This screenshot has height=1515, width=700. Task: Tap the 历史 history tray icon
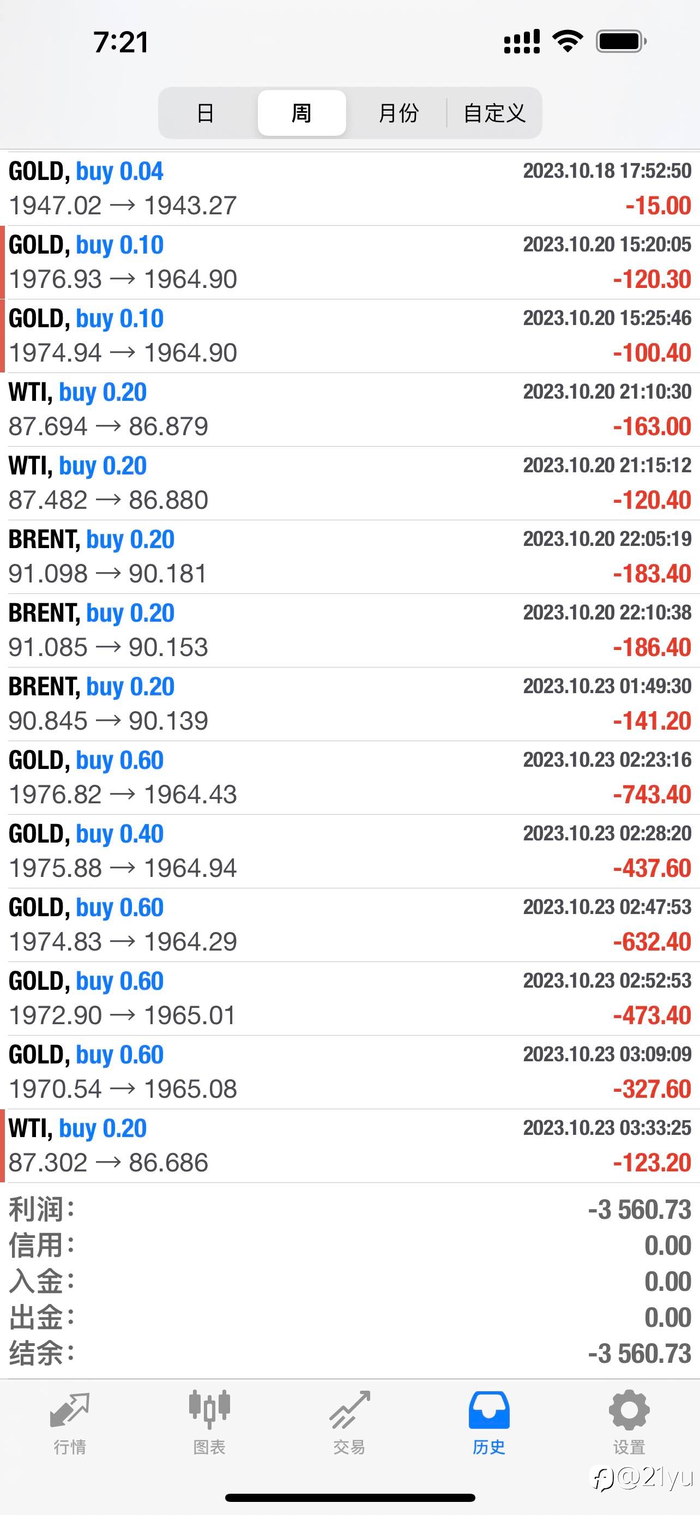(489, 1410)
